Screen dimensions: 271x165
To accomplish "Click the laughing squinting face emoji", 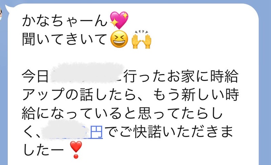I will tap(119, 39).
